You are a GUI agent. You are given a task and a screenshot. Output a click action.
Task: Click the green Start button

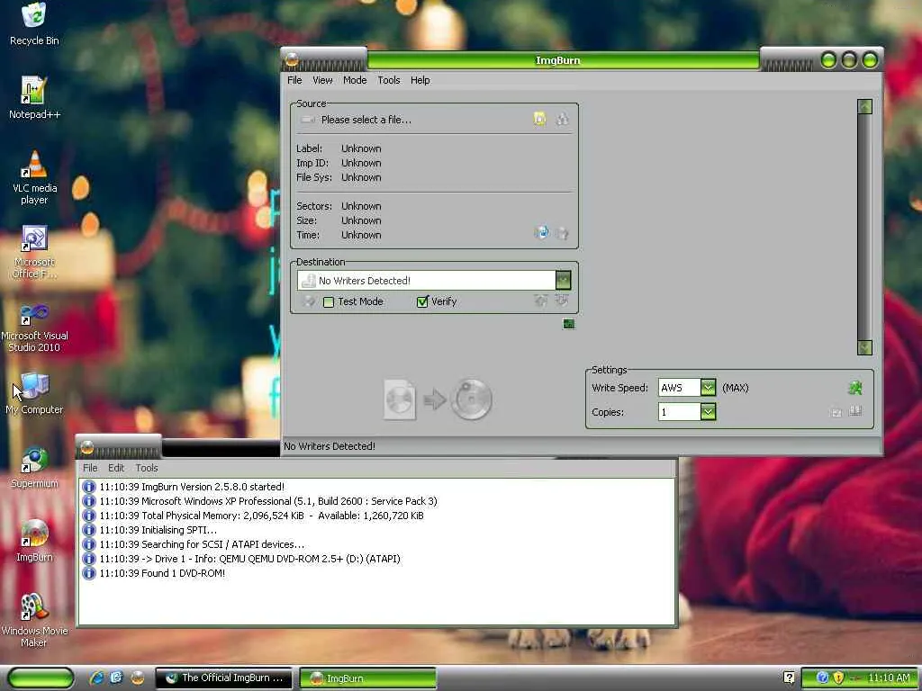(41, 678)
